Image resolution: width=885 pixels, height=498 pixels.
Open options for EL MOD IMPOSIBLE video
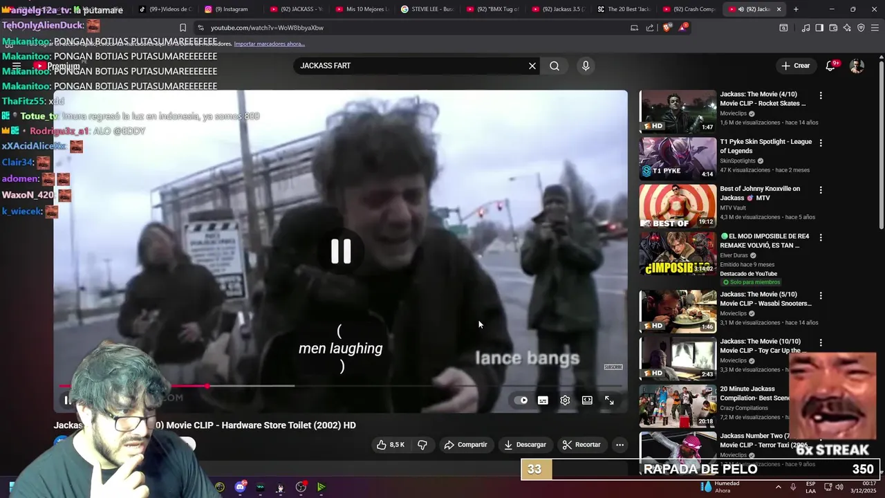click(821, 237)
